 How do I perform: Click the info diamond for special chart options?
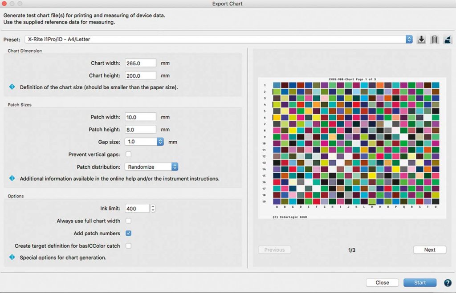point(11,257)
